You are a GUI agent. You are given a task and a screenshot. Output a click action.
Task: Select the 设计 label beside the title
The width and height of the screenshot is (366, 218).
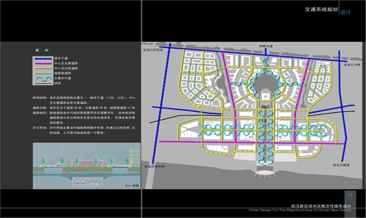[346, 12]
